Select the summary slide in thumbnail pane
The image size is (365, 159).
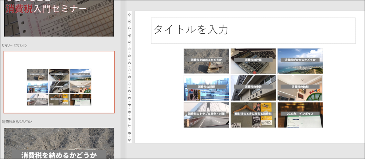[59, 82]
